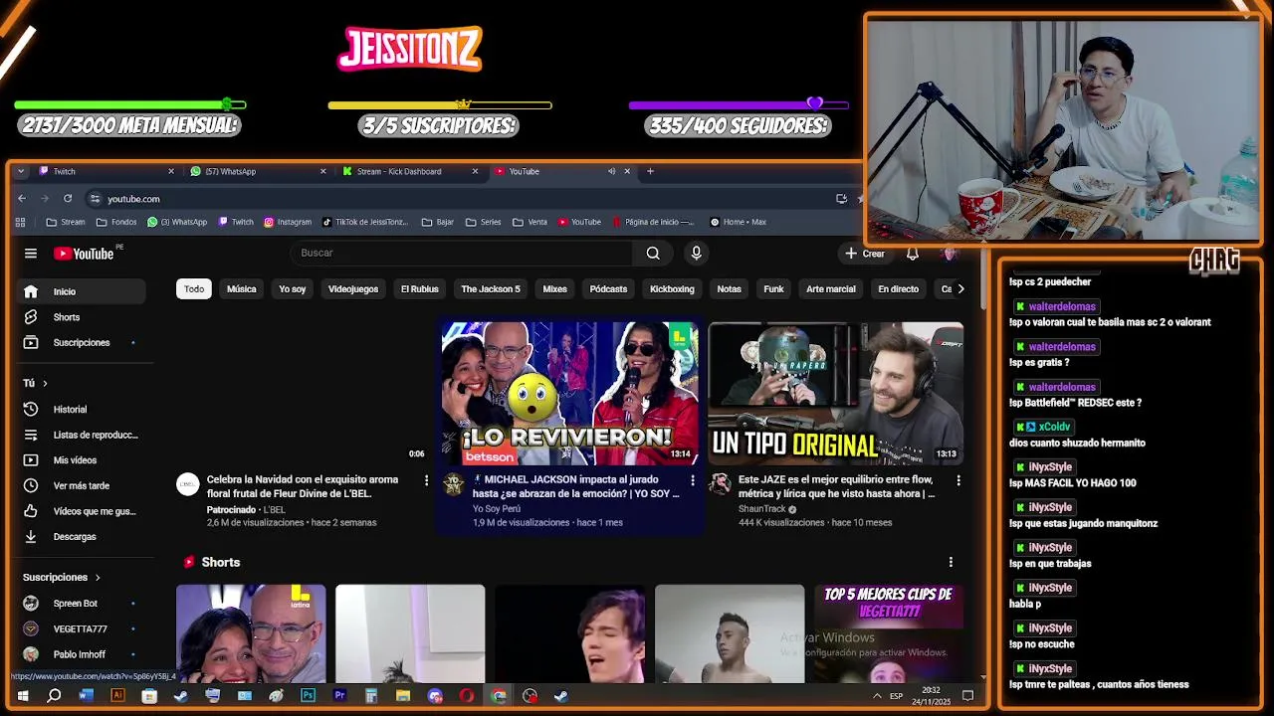The height and width of the screenshot is (716, 1274).
Task: Go back in browser history
Action: 22,199
